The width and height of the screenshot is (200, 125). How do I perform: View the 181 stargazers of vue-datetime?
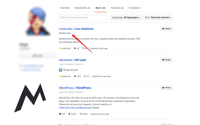(77, 48)
